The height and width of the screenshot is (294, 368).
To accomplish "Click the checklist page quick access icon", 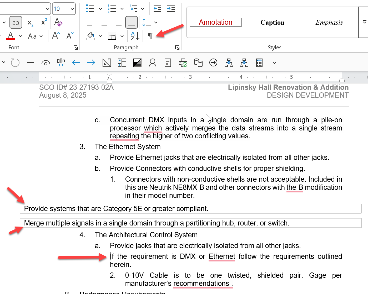I will [x=168, y=62].
